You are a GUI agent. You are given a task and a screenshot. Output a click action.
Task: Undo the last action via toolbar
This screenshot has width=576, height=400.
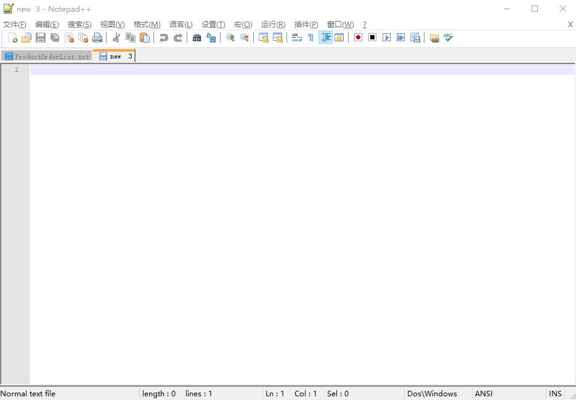pos(163,38)
